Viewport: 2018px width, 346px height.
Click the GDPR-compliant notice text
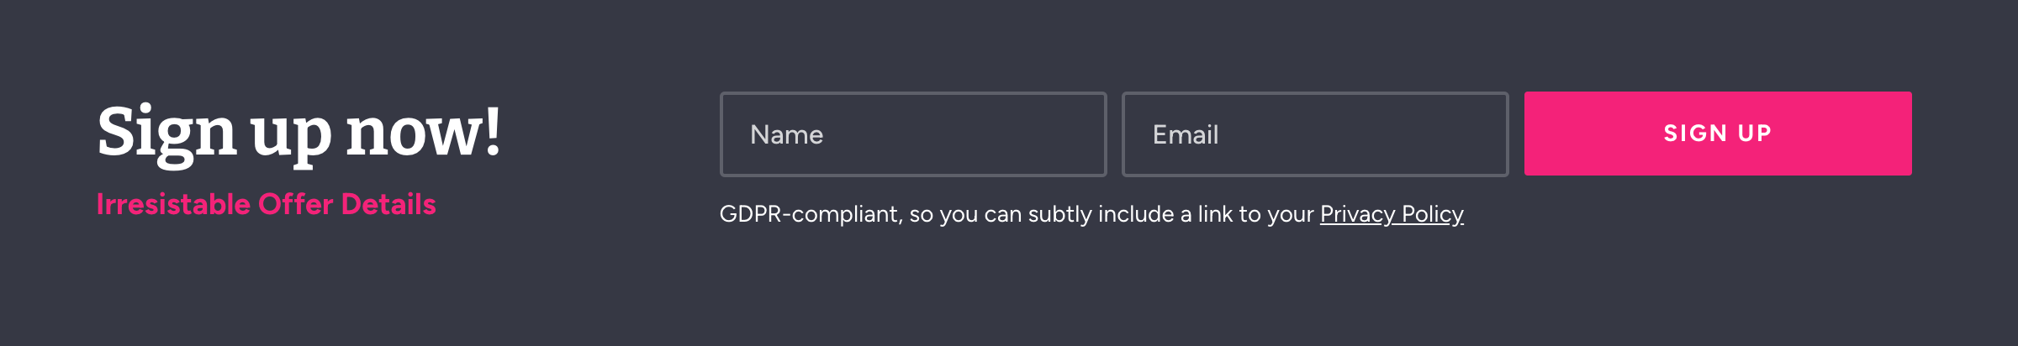point(1017,214)
